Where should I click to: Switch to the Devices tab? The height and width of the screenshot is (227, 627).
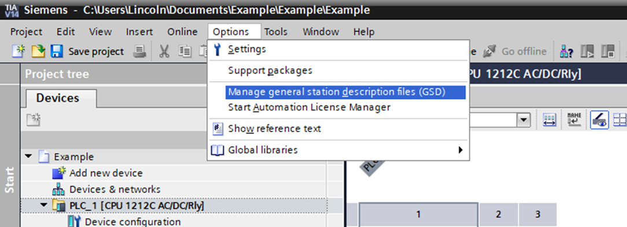[x=58, y=98]
